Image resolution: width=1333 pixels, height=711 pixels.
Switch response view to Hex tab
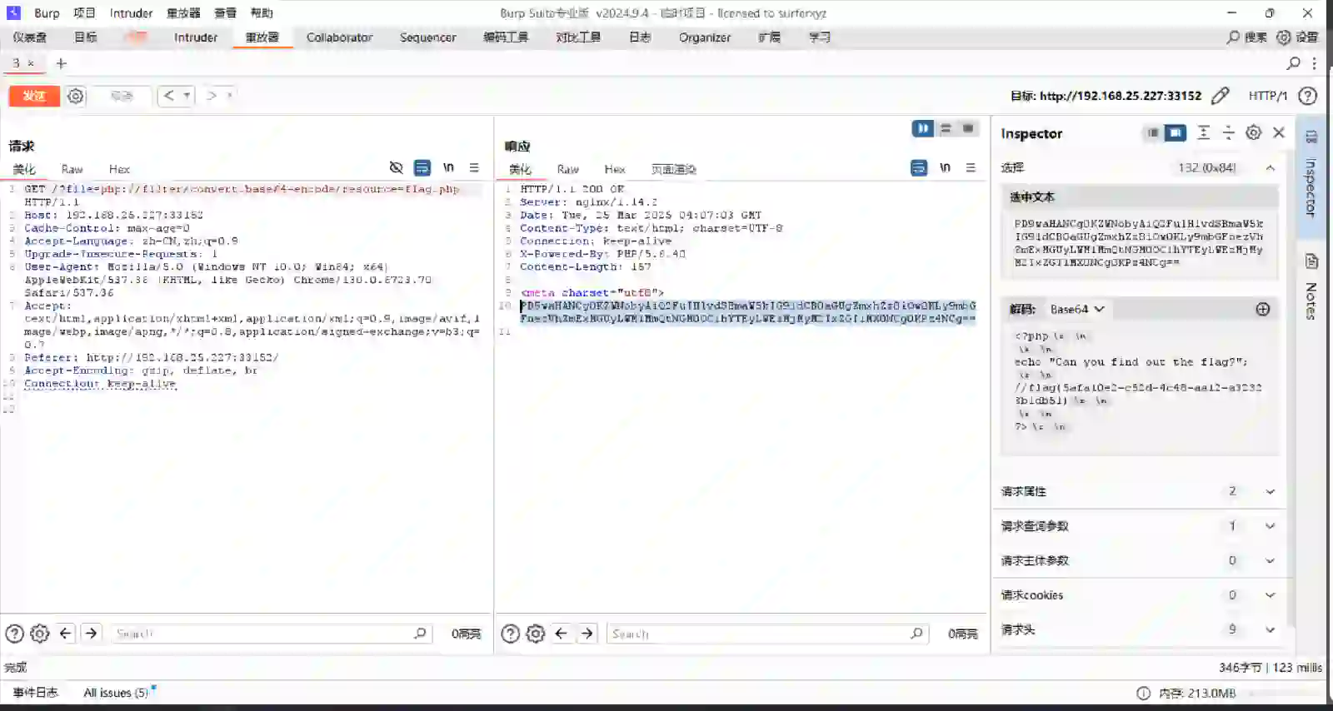click(615, 169)
